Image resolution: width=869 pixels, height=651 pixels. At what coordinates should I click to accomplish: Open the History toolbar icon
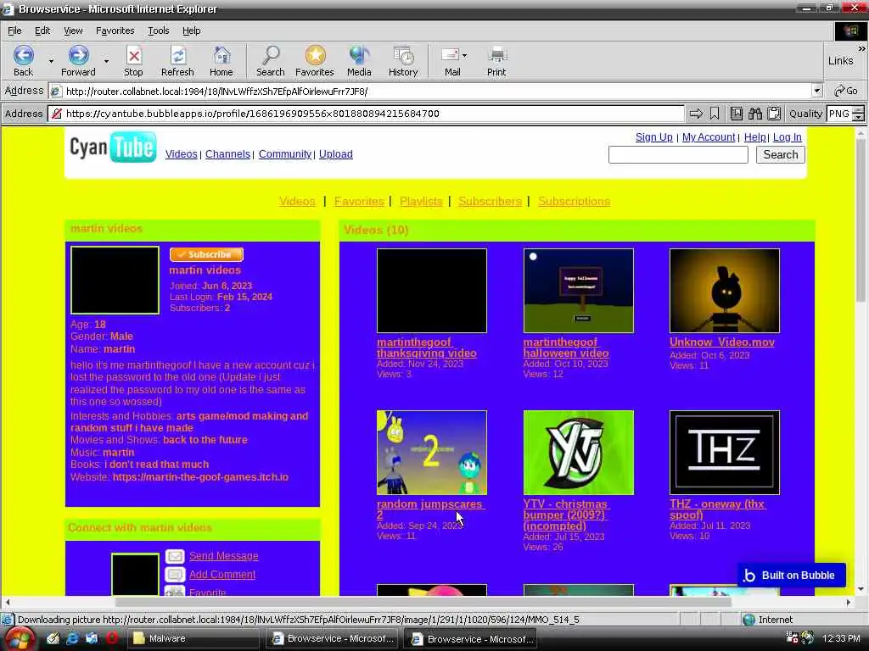pyautogui.click(x=403, y=56)
